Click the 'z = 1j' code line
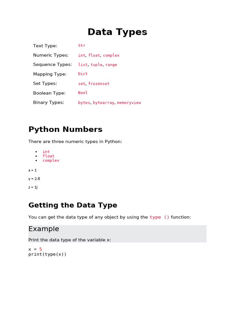The image size is (235, 314). (x=33, y=187)
